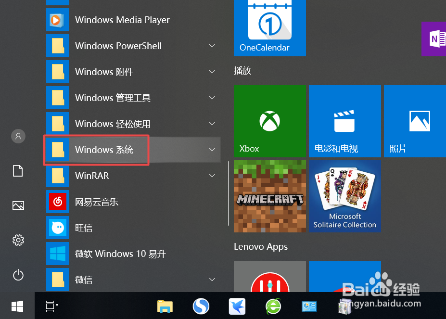Open the blue bird app on taskbar
The width and height of the screenshot is (446, 319).
point(237,306)
